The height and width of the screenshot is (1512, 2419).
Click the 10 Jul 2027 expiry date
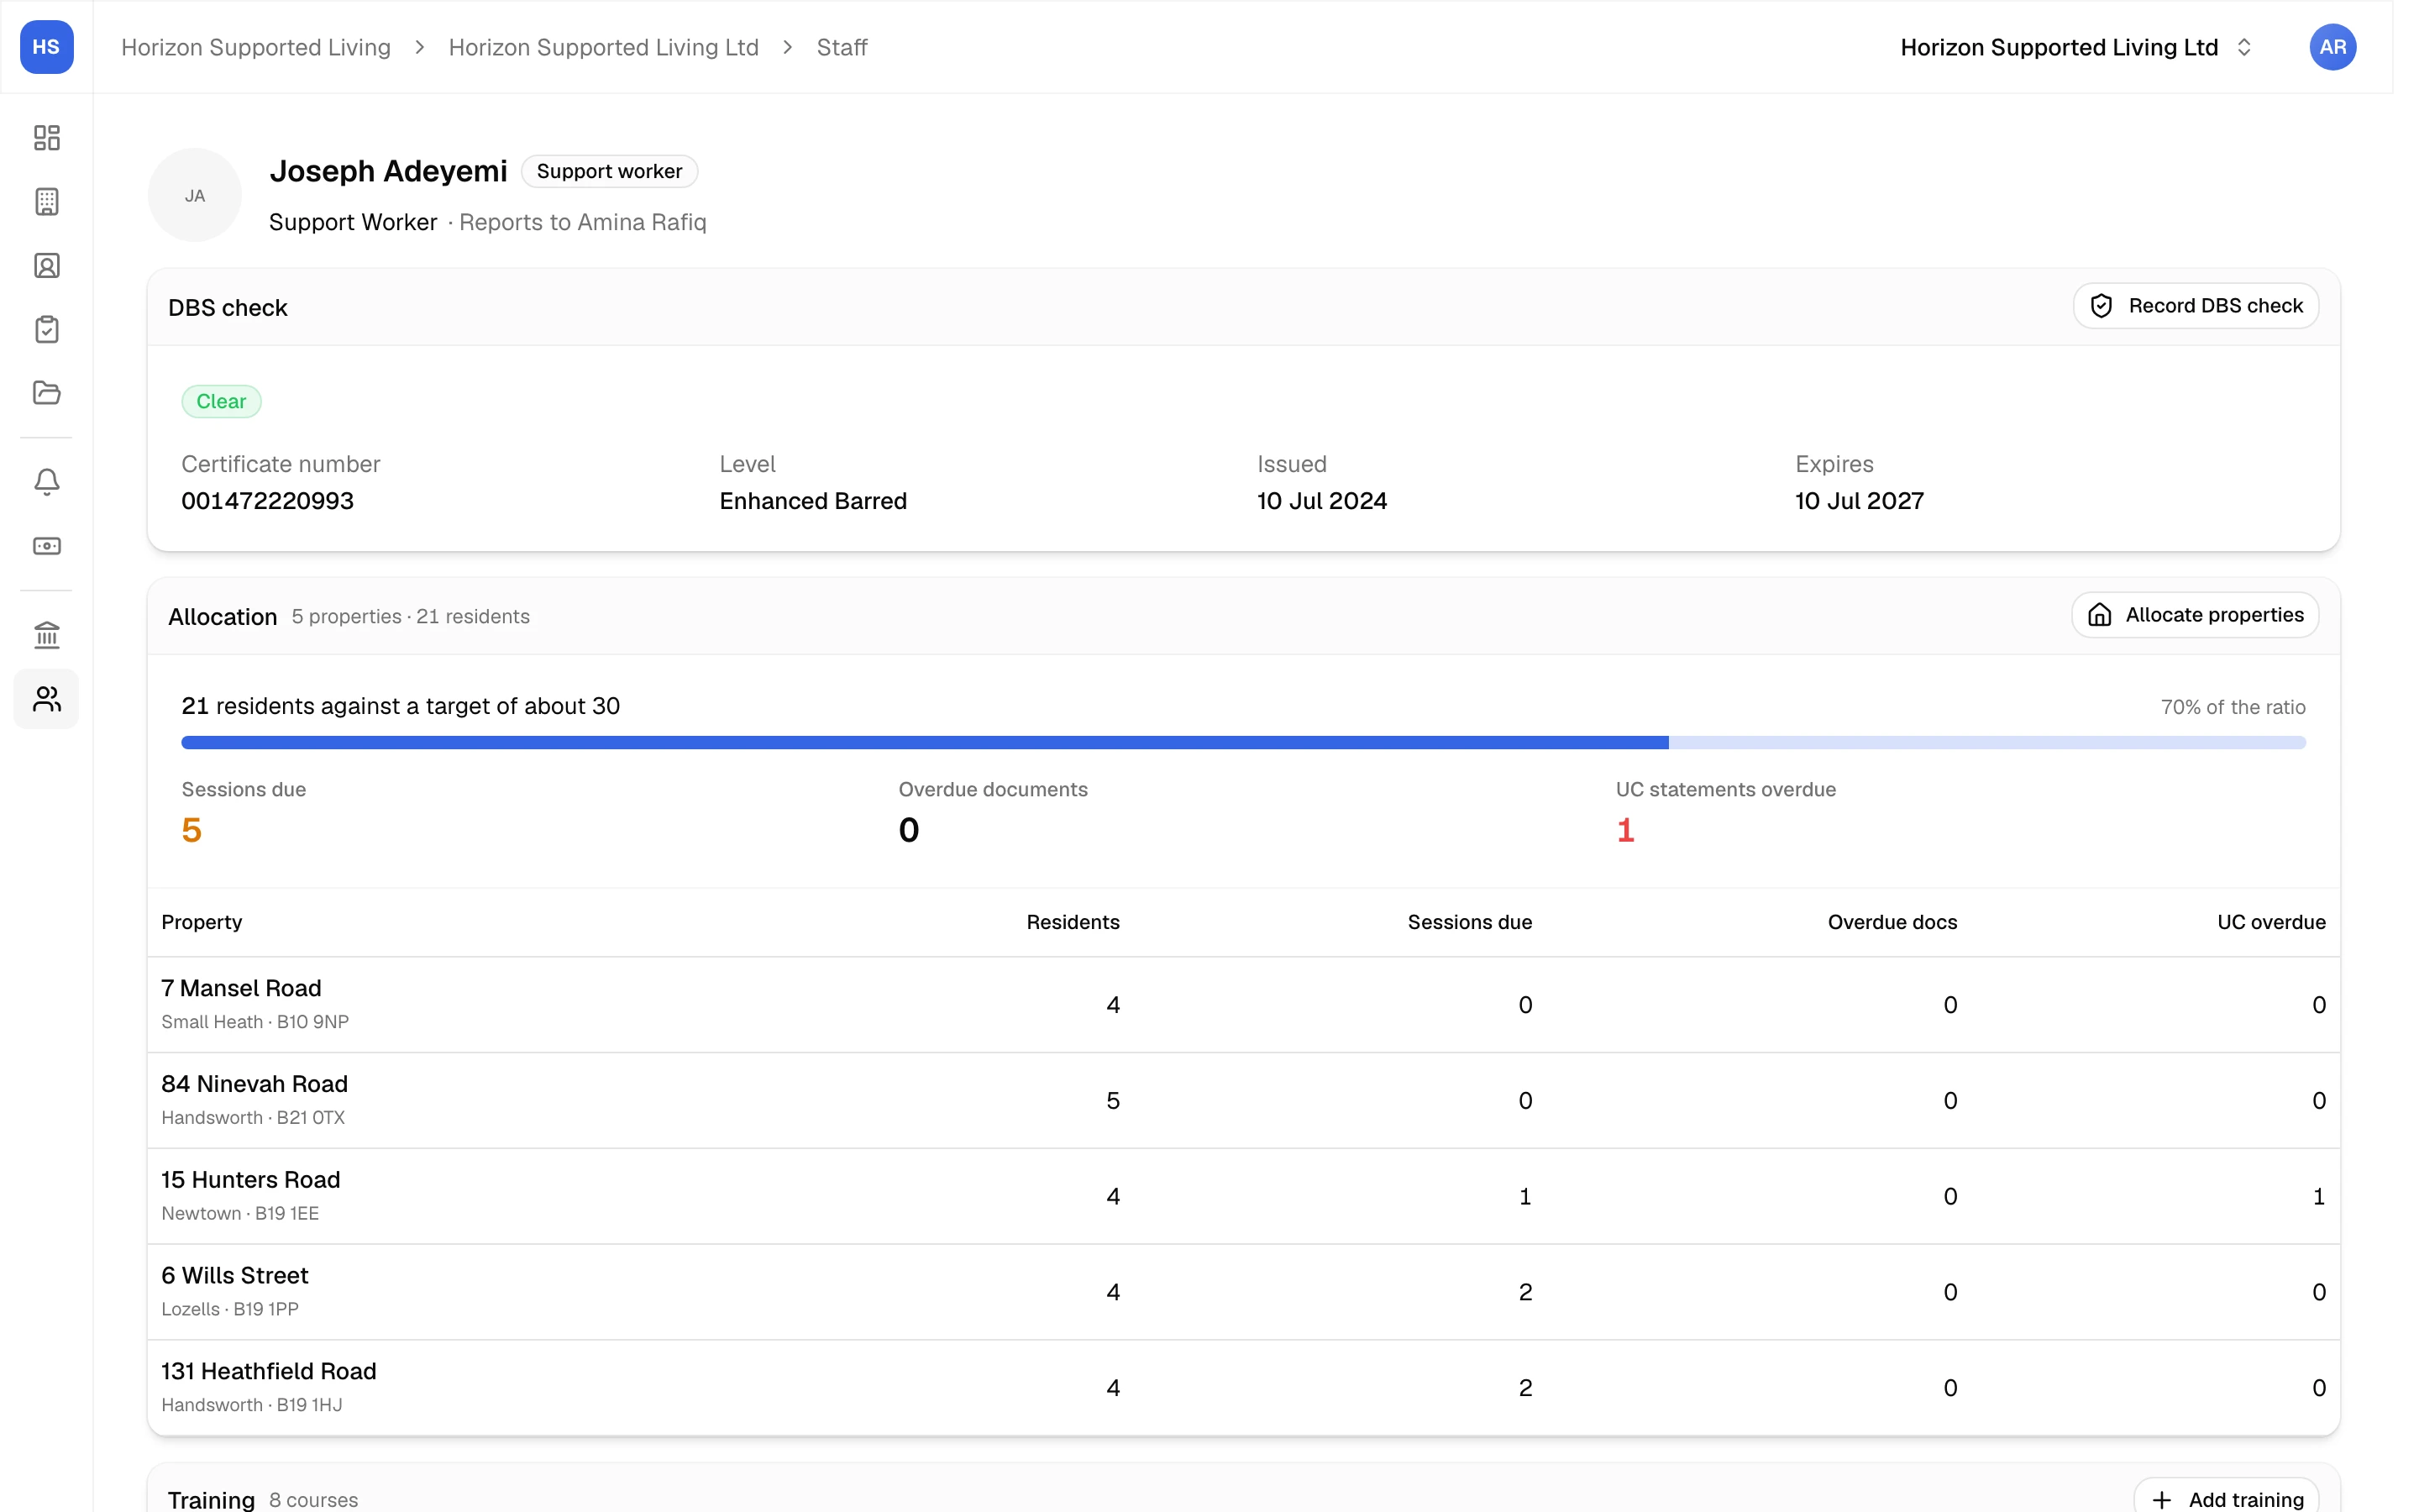[1860, 501]
